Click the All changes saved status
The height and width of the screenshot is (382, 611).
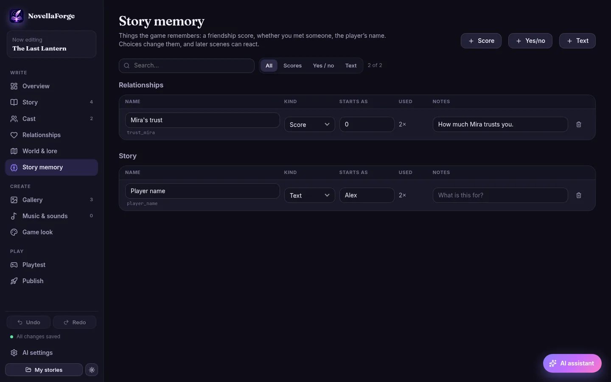[x=35, y=337]
